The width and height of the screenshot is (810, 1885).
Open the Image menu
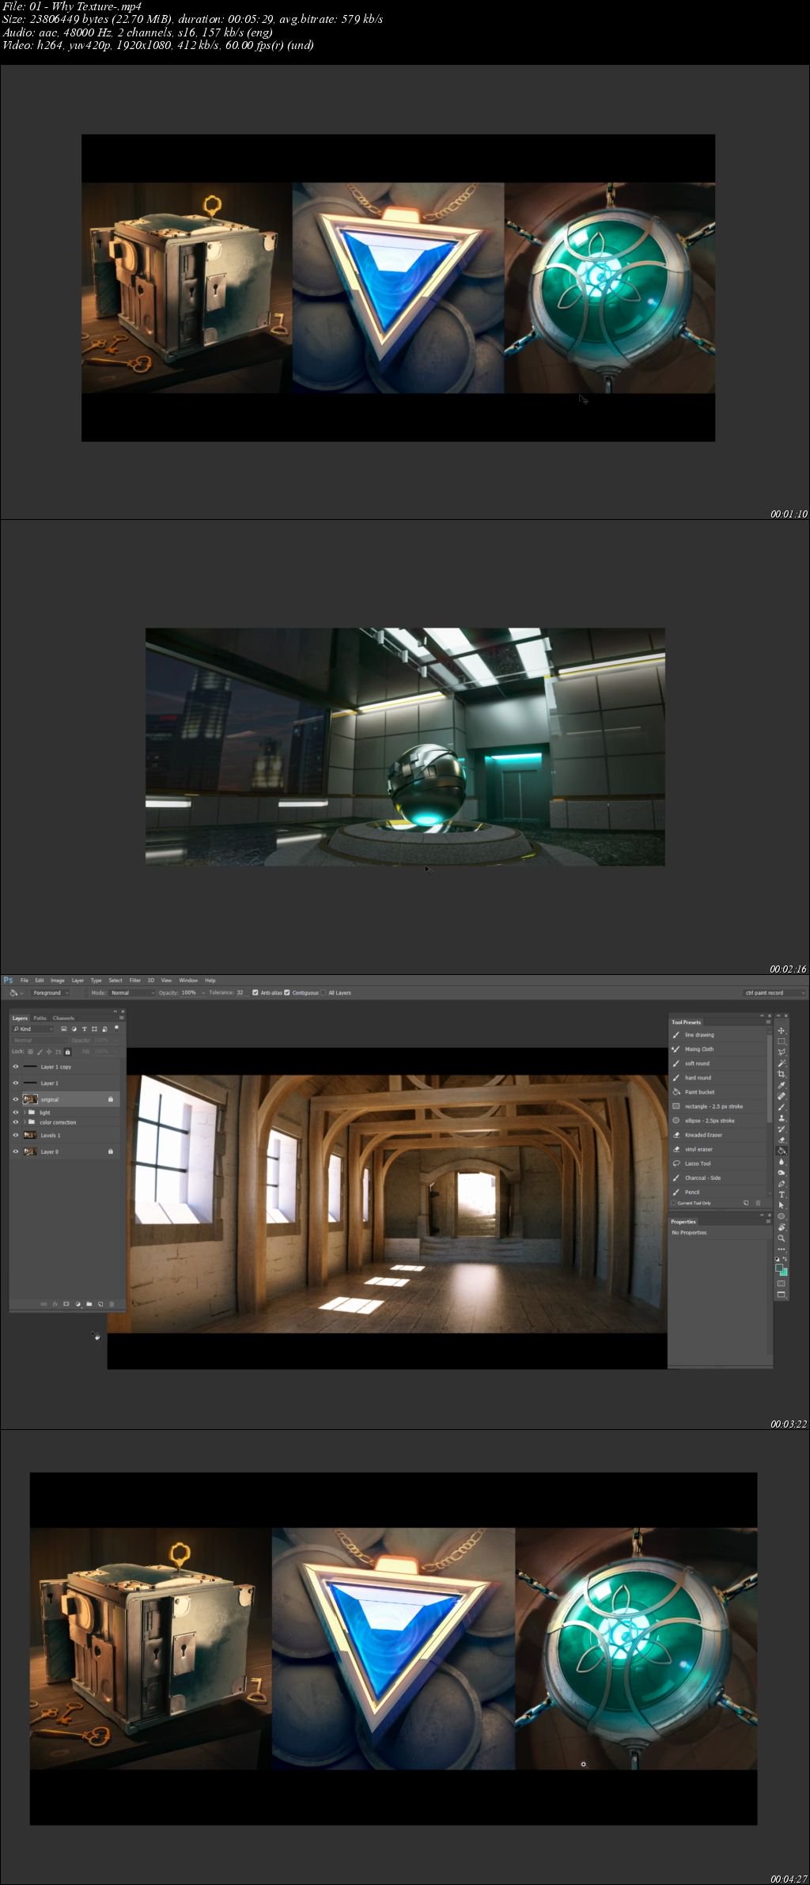tap(58, 980)
